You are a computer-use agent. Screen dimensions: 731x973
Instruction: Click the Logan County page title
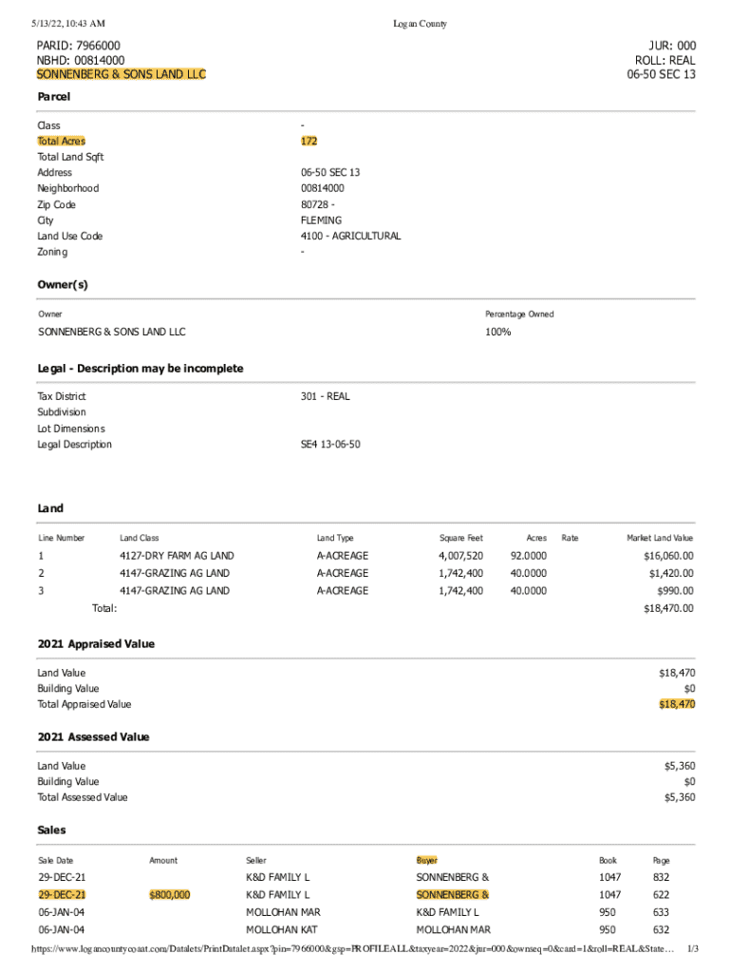pyautogui.click(x=420, y=24)
